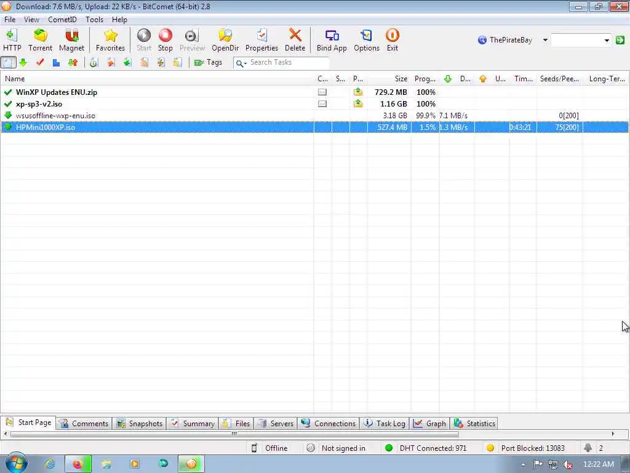Show all tasks filter icon
630x473 pixels.
coord(8,62)
